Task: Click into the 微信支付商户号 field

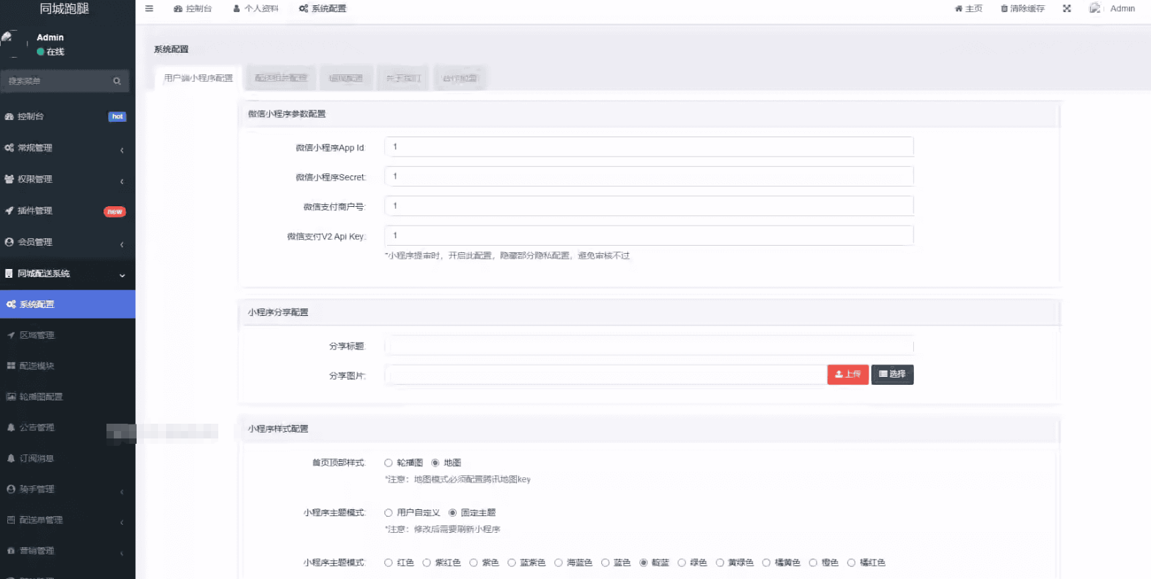Action: tap(649, 206)
